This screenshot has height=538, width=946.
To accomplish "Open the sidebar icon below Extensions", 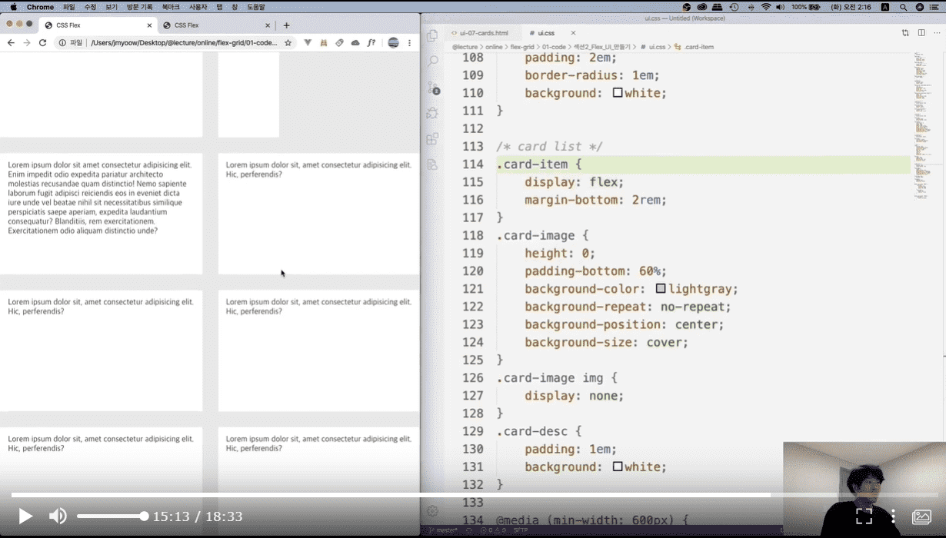I will [432, 164].
